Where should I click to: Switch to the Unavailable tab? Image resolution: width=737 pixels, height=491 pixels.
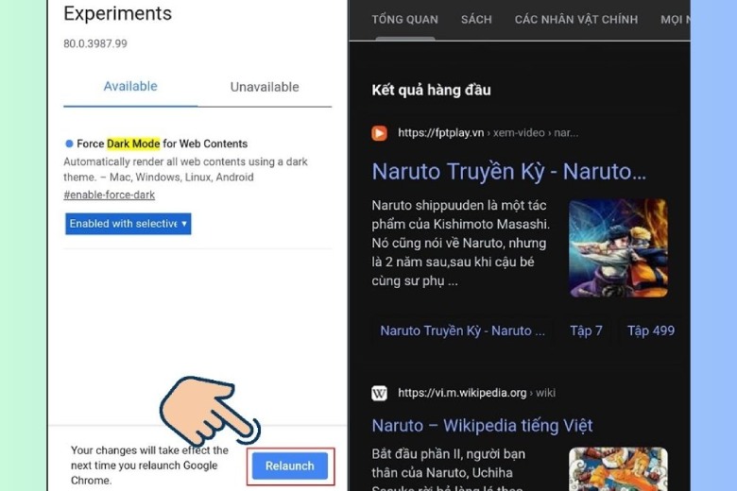[x=265, y=87]
